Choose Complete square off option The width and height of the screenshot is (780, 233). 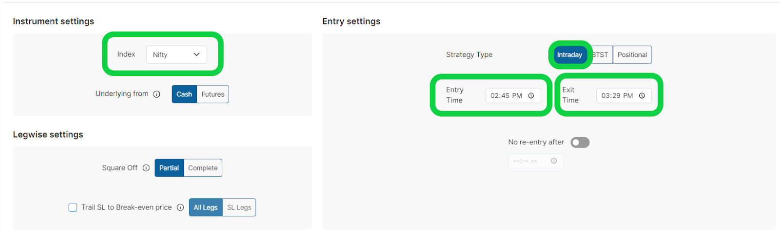pyautogui.click(x=203, y=168)
